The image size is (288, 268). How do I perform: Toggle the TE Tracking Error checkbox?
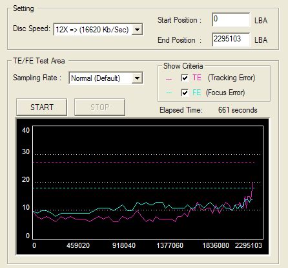[185, 78]
